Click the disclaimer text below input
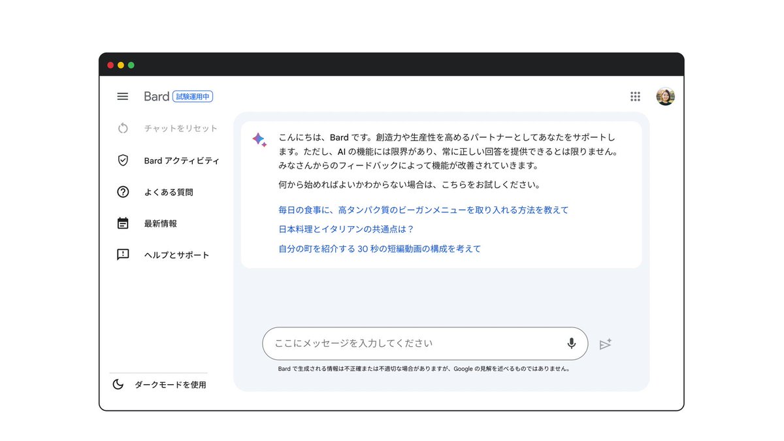 click(425, 368)
